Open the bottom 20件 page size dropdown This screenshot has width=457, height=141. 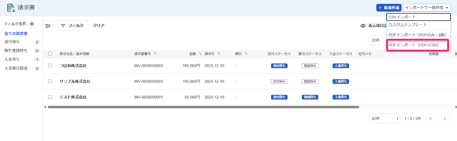pos(384,118)
